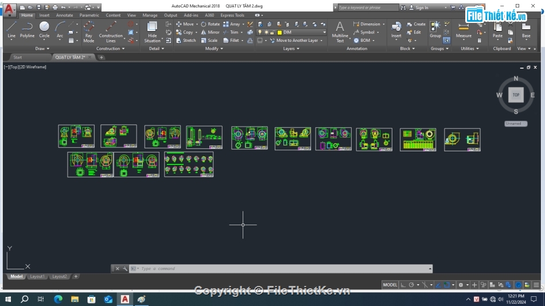Select the Arc tool
Viewport: 545px width, 306px height.
pyautogui.click(x=60, y=30)
